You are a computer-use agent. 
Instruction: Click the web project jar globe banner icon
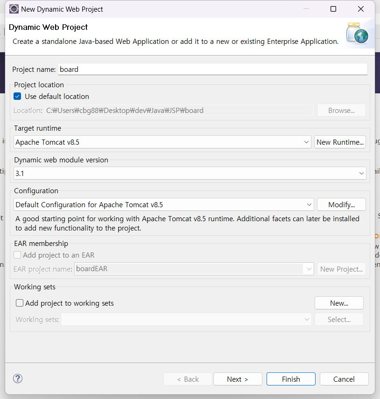tap(357, 33)
